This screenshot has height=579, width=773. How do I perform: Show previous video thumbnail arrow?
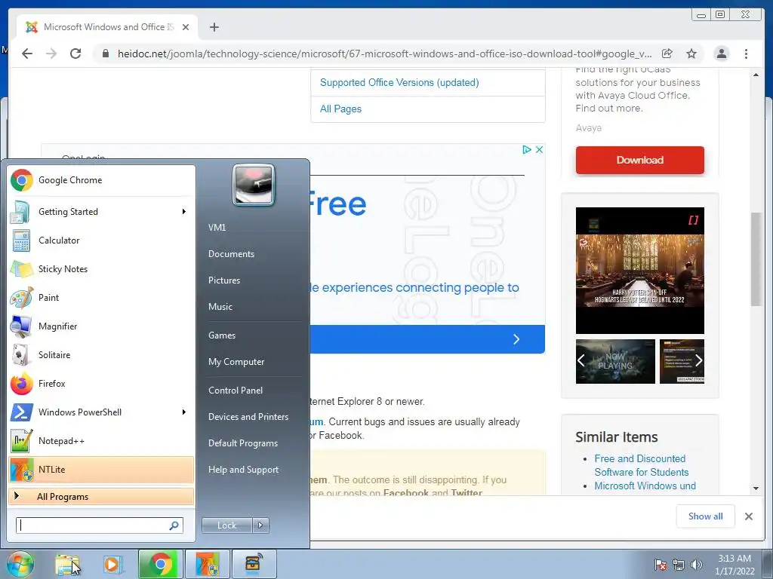point(582,361)
